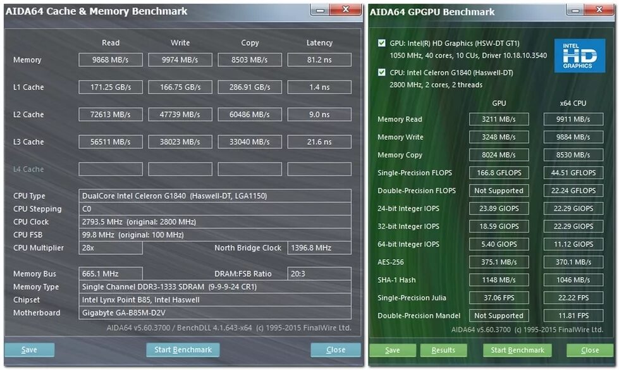Image resolution: width=619 pixels, height=370 pixels.
Task: Click L1 Cache Read 171.25 GB/s value
Action: click(x=111, y=87)
